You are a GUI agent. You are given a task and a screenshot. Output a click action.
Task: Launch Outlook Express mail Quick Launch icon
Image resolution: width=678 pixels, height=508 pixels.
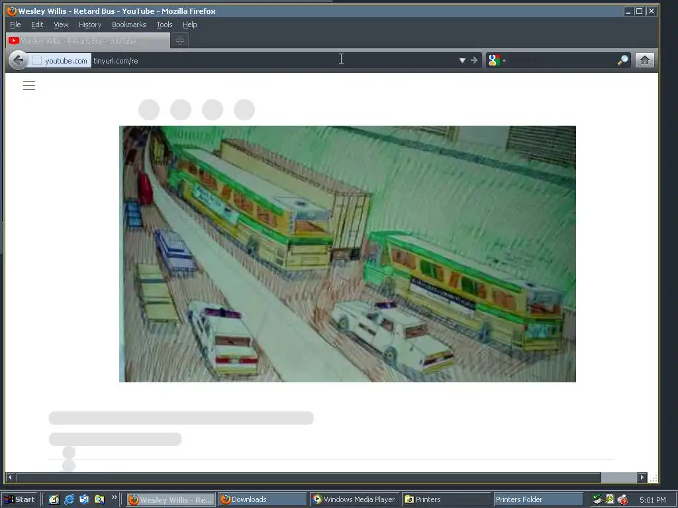point(84,499)
